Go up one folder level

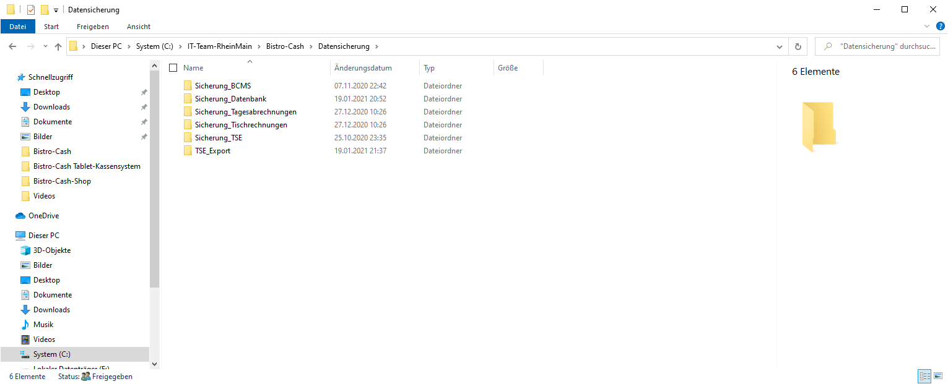coord(58,46)
